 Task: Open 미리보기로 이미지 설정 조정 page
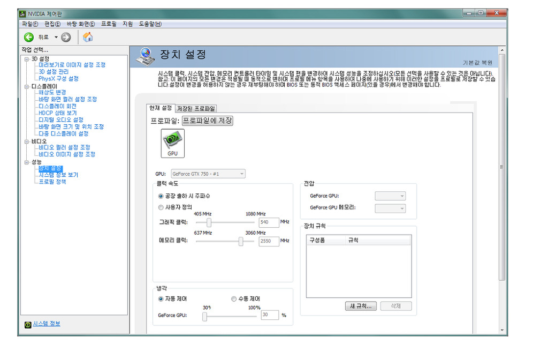(72, 65)
